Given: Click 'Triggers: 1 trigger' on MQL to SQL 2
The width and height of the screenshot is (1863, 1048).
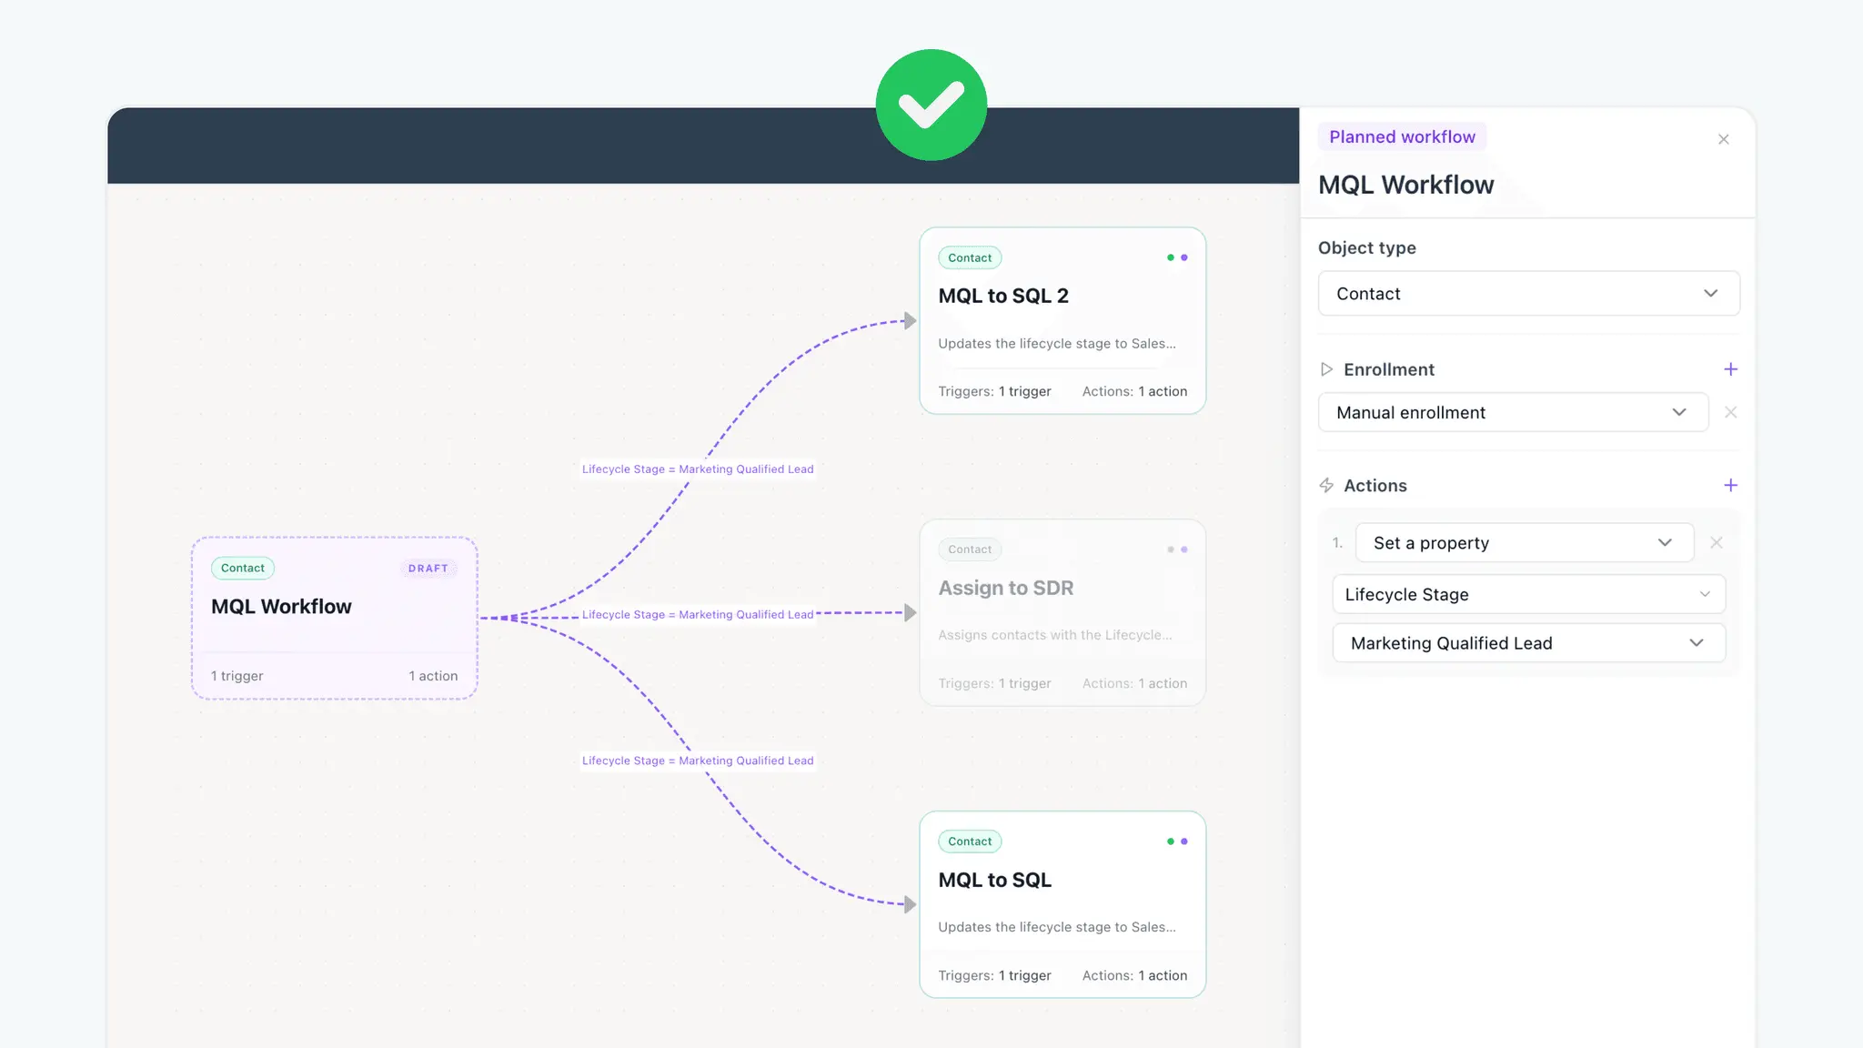Looking at the screenshot, I should point(994,391).
